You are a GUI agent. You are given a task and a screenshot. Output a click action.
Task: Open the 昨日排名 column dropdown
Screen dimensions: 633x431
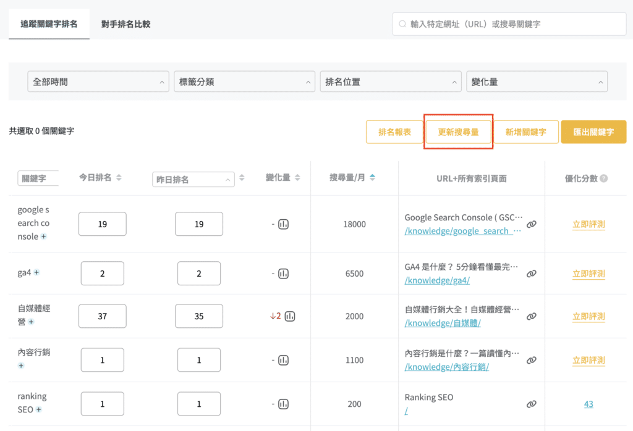pyautogui.click(x=193, y=180)
